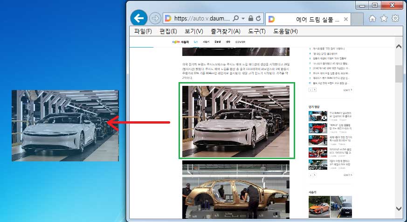Focus the auto.v.daum URL address field

pos(202,19)
